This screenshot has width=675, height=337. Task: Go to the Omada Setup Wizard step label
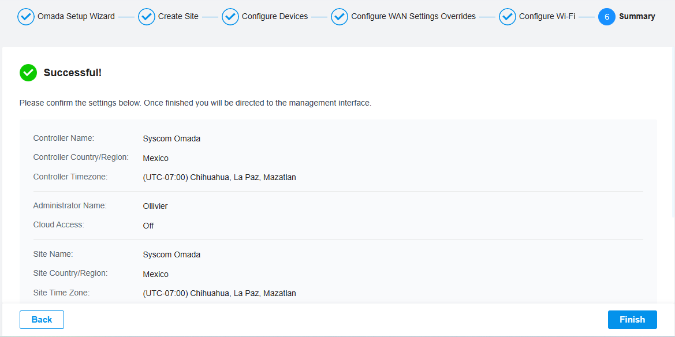click(x=76, y=17)
